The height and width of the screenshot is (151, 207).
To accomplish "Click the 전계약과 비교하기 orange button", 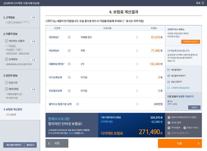I will pyautogui.click(x=191, y=42).
